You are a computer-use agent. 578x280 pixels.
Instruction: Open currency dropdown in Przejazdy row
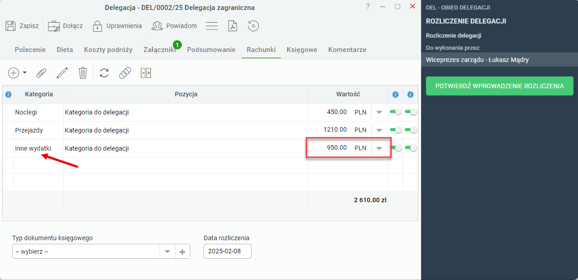click(x=379, y=130)
